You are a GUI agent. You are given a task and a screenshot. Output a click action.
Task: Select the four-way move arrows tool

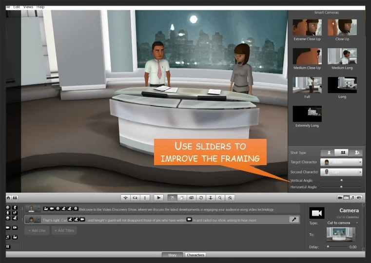click(x=125, y=198)
